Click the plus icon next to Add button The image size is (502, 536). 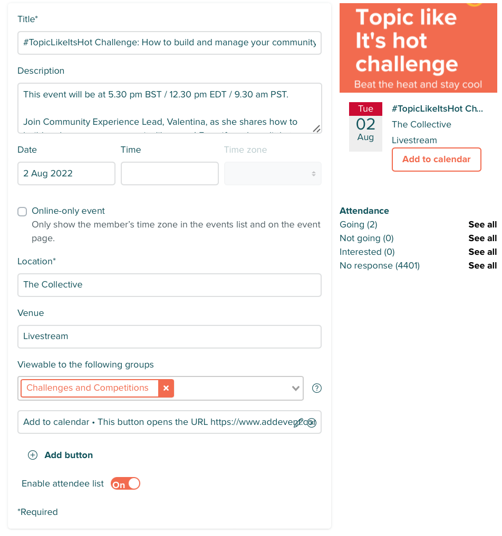(x=33, y=455)
